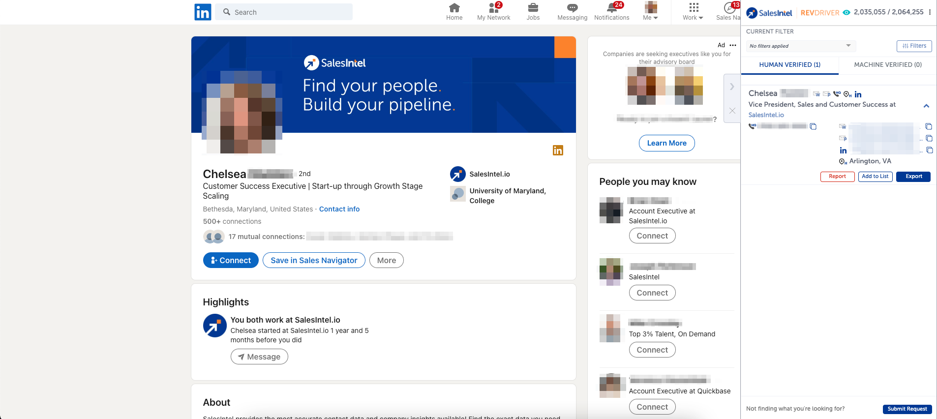This screenshot has height=419, width=937.
Task: Connect with Chelsea on profile
Action: click(231, 260)
